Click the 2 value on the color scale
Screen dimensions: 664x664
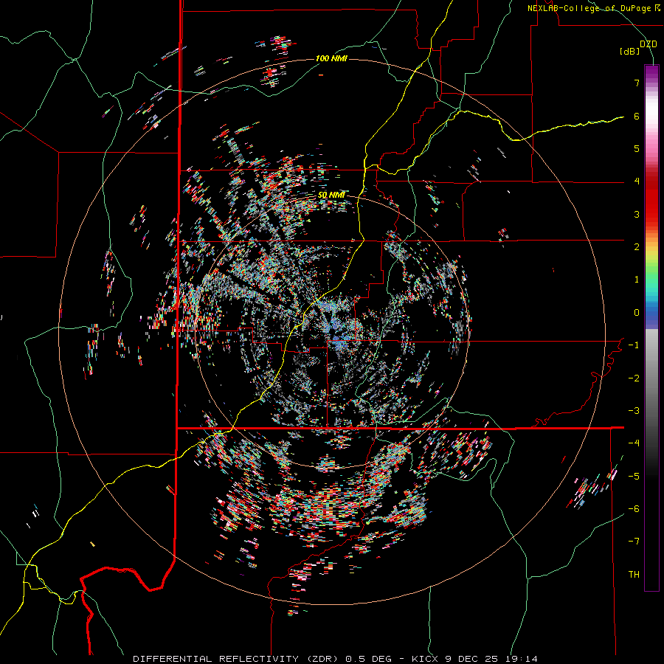pos(637,247)
